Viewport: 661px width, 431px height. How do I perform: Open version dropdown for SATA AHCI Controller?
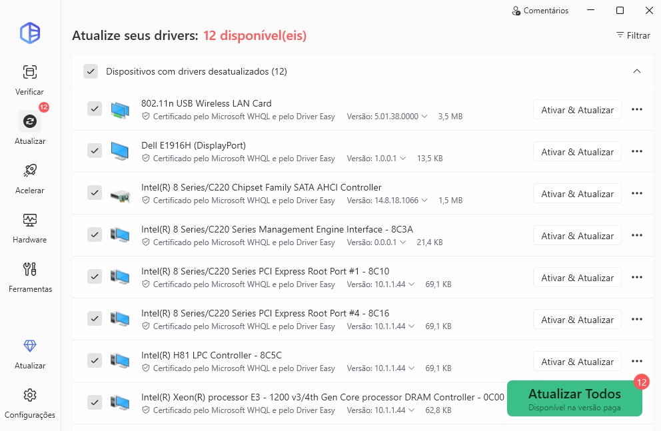(426, 200)
